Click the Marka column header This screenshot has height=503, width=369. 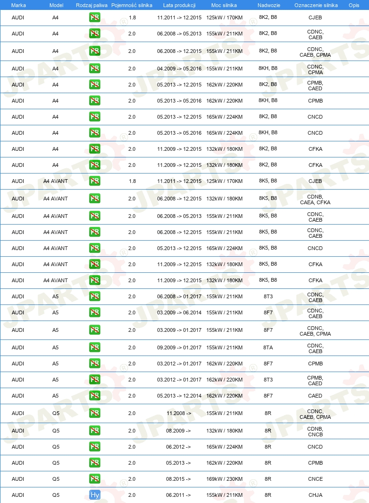tap(18, 5)
